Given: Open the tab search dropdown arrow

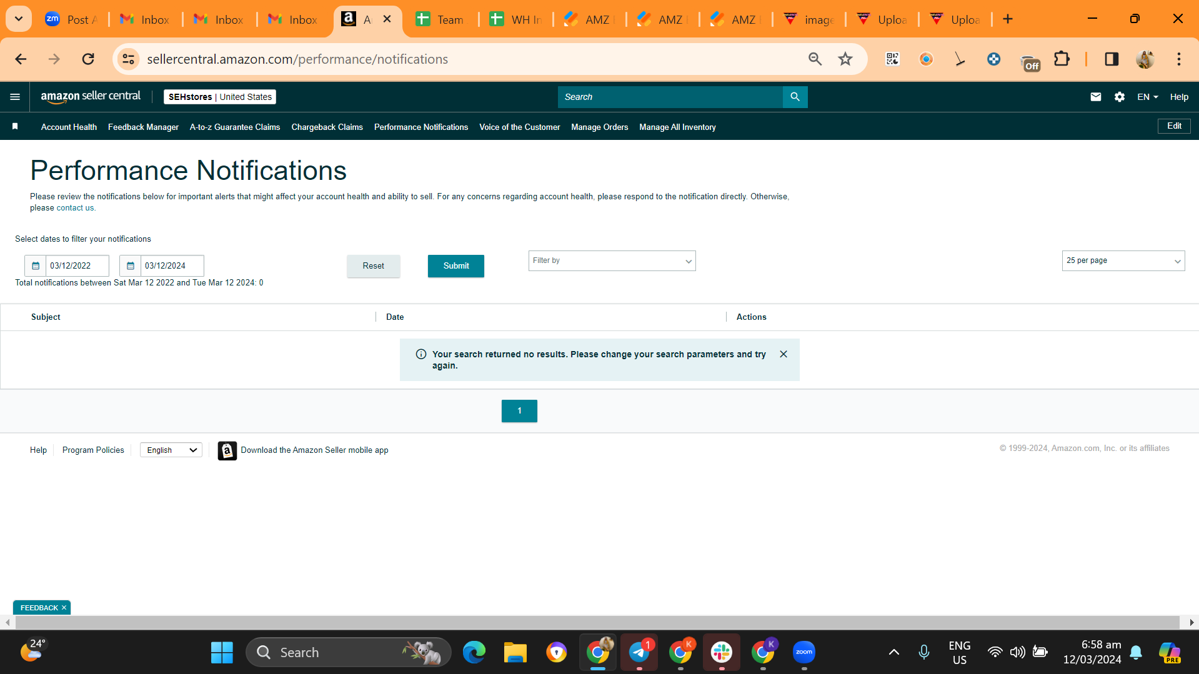Looking at the screenshot, I should tap(19, 19).
